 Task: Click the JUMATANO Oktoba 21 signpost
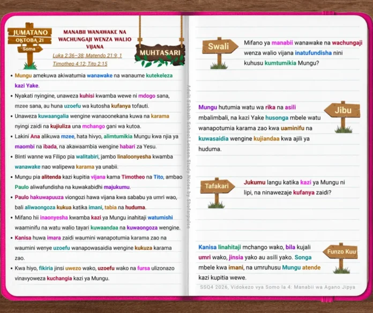(x=29, y=45)
